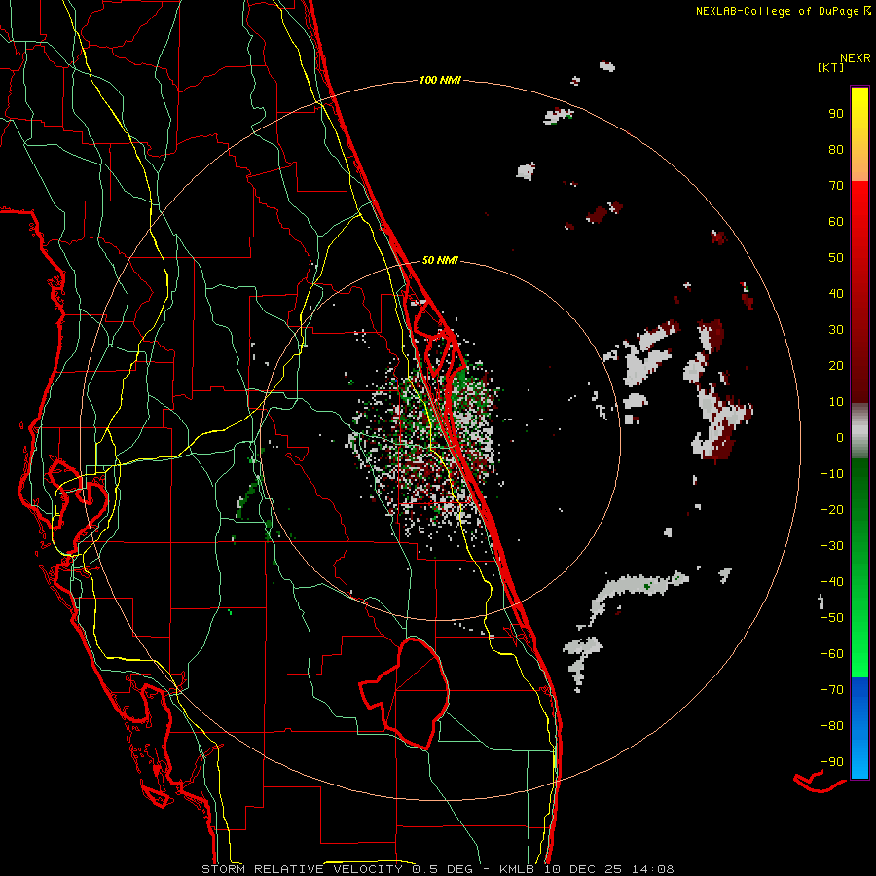The image size is (876, 876).
Task: Click the 80 value on the velocity scale
Action: (836, 149)
